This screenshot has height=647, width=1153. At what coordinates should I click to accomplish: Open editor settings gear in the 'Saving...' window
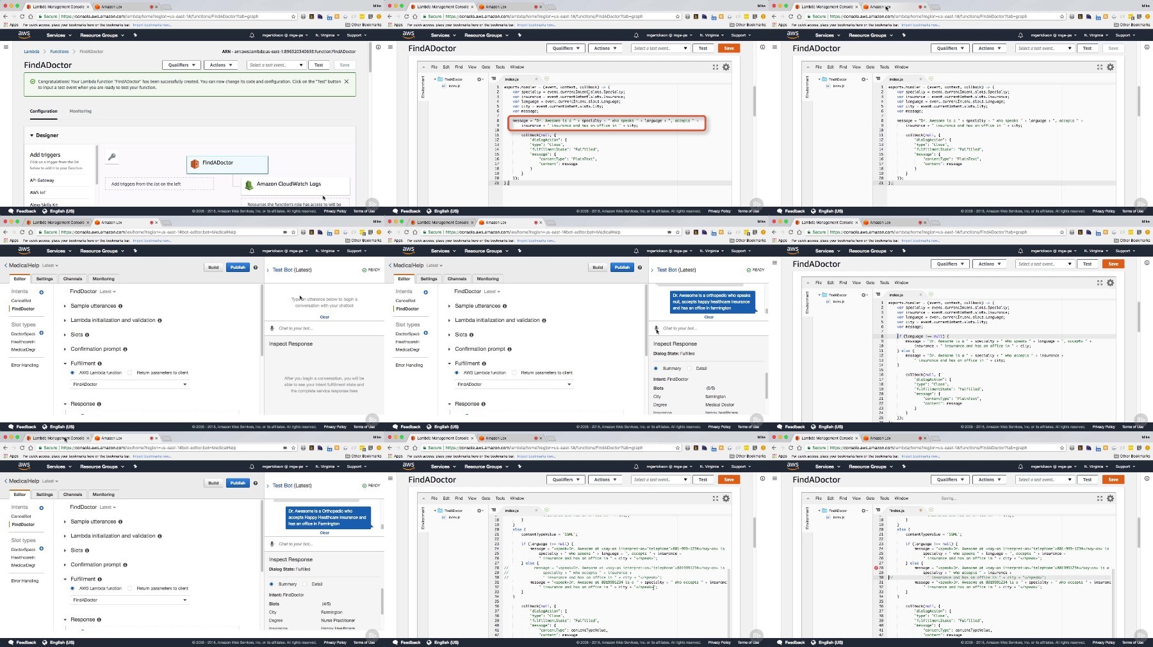click(1111, 499)
